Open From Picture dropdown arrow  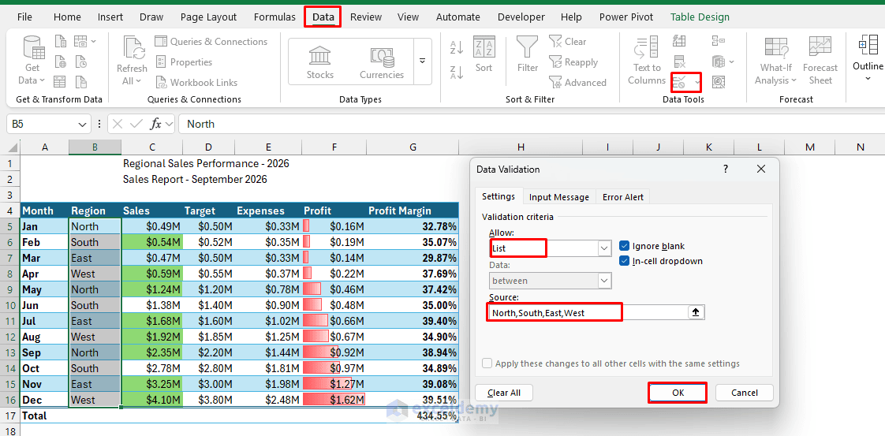(x=94, y=41)
